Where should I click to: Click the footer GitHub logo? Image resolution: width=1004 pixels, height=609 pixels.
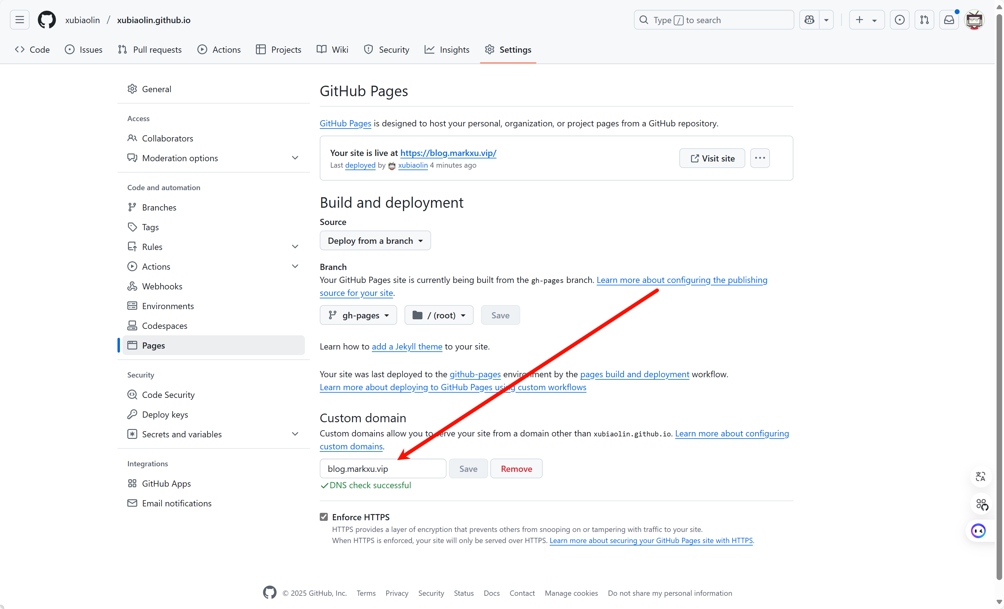(x=269, y=593)
